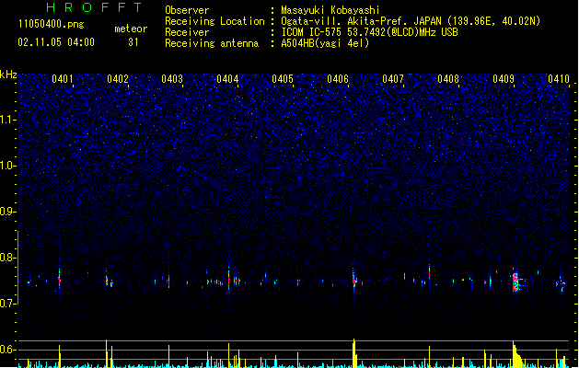Screen dimensions: 579x368
Task: Click the strong meteor echo after 0409
Action: 515,282
